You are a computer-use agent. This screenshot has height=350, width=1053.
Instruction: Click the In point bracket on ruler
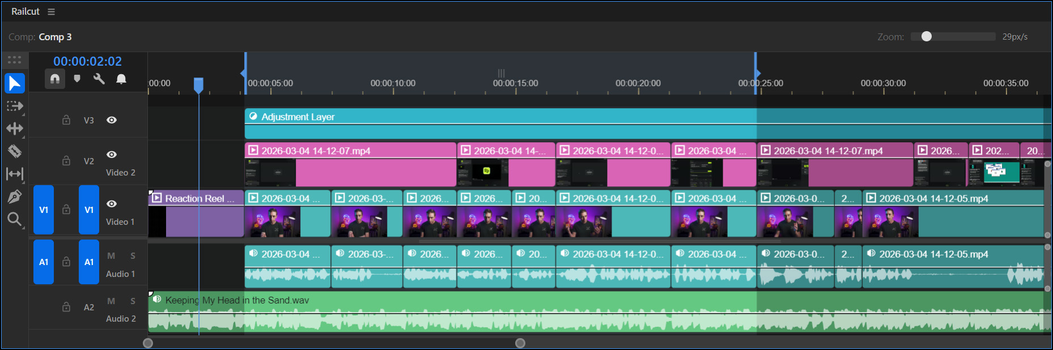(x=244, y=74)
